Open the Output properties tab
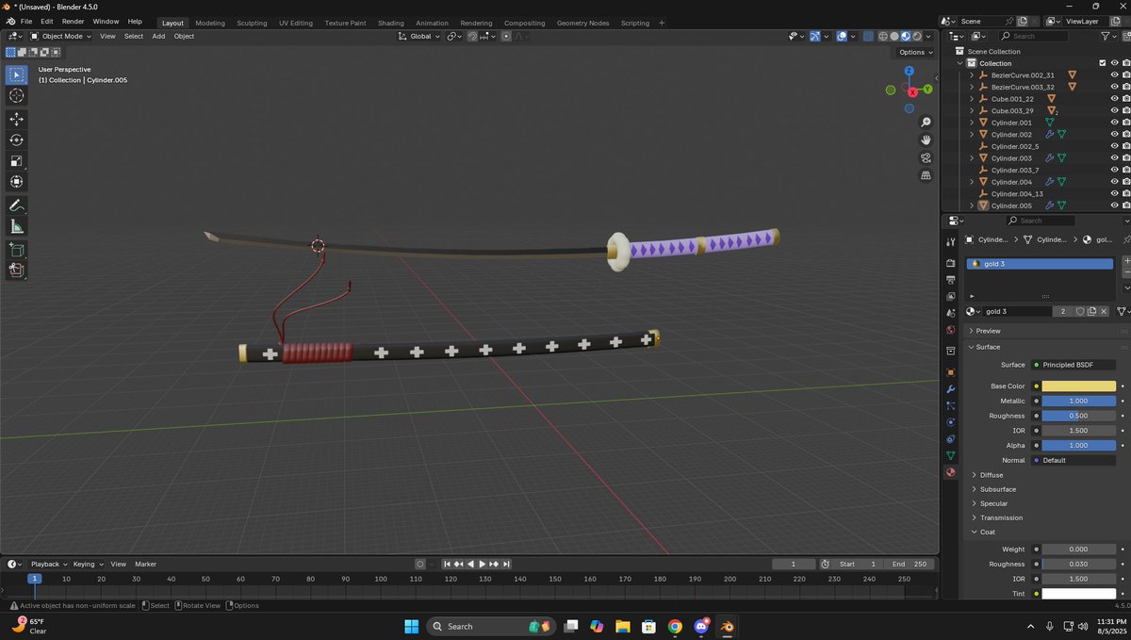Image resolution: width=1131 pixels, height=640 pixels. 950,280
